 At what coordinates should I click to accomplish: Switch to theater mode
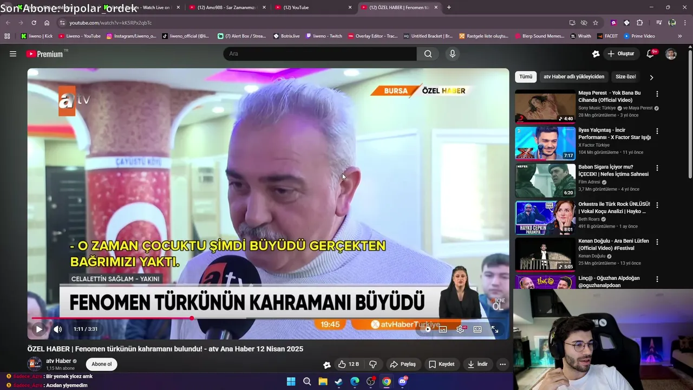click(478, 329)
